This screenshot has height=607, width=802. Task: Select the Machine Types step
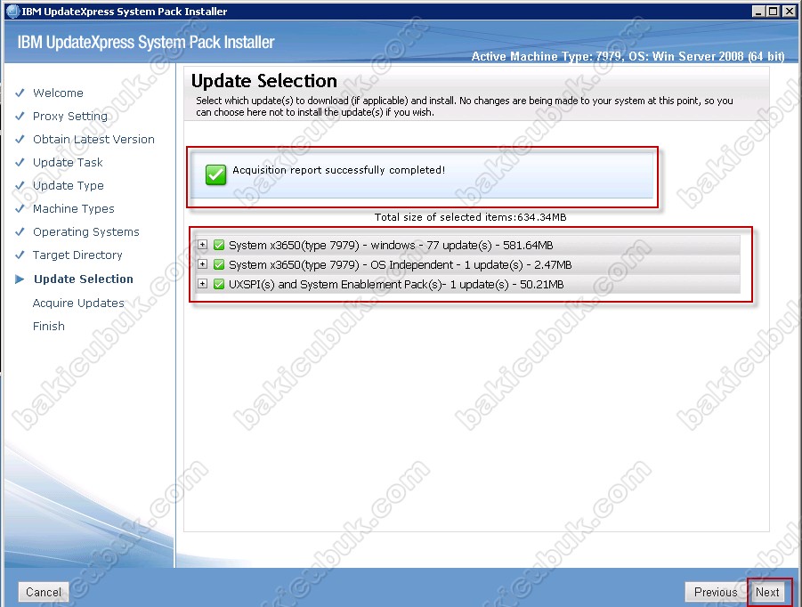(74, 208)
